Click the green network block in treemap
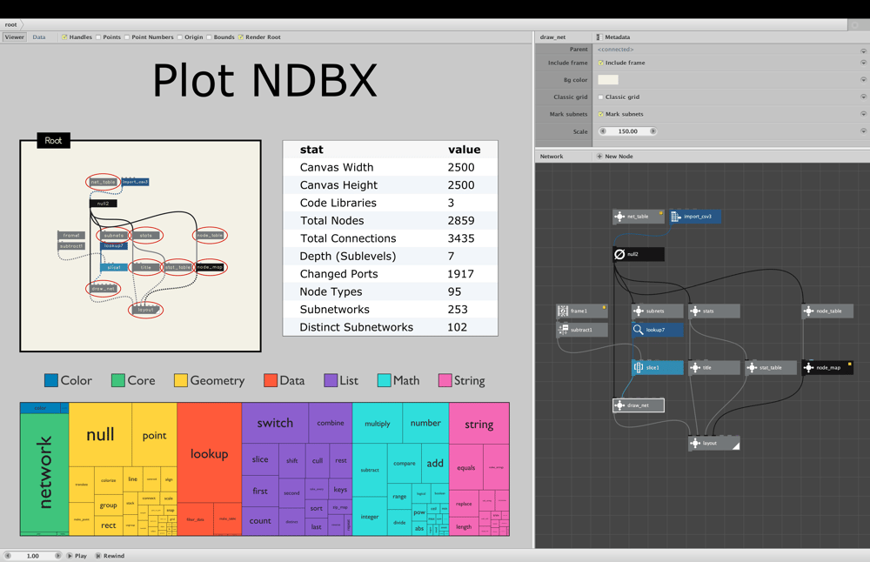 click(44, 473)
